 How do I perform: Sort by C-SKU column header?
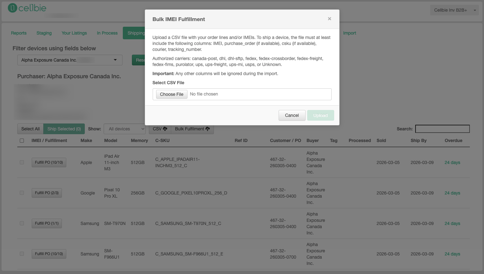pyautogui.click(x=162, y=140)
